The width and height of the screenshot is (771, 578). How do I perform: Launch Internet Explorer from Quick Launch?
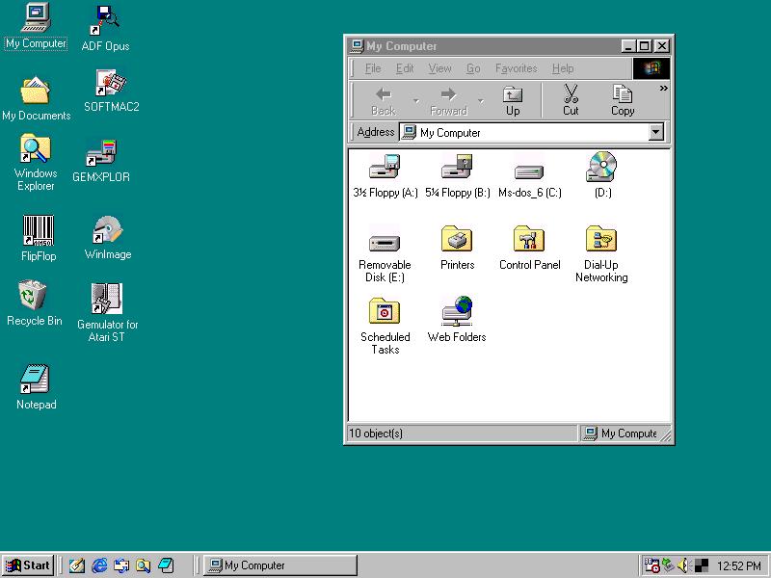(x=99, y=565)
